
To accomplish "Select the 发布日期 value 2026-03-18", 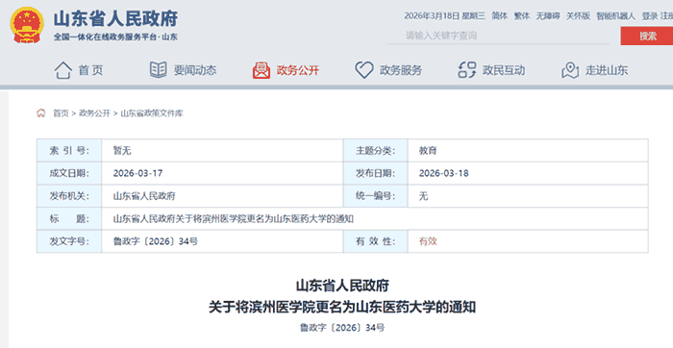I will tap(444, 173).
